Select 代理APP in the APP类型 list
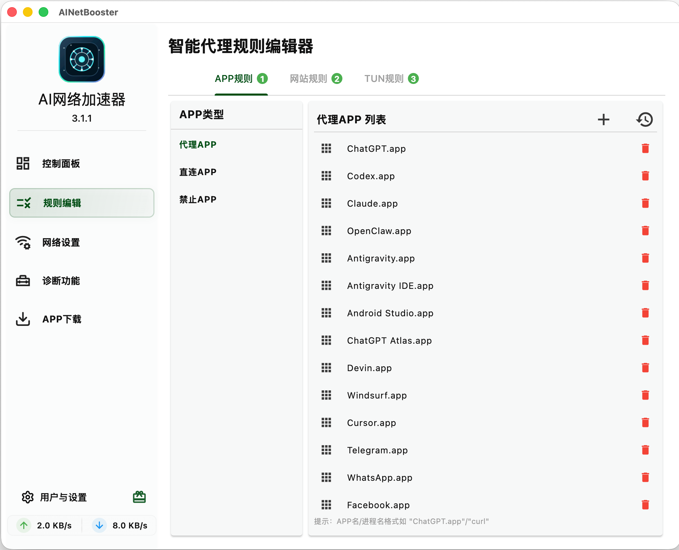Image resolution: width=679 pixels, height=550 pixels. click(x=198, y=145)
